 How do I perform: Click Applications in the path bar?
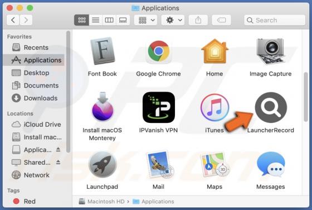(153, 202)
